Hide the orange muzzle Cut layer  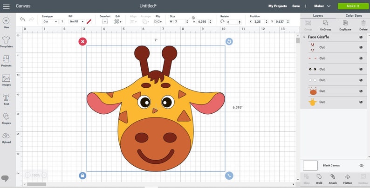(361, 91)
